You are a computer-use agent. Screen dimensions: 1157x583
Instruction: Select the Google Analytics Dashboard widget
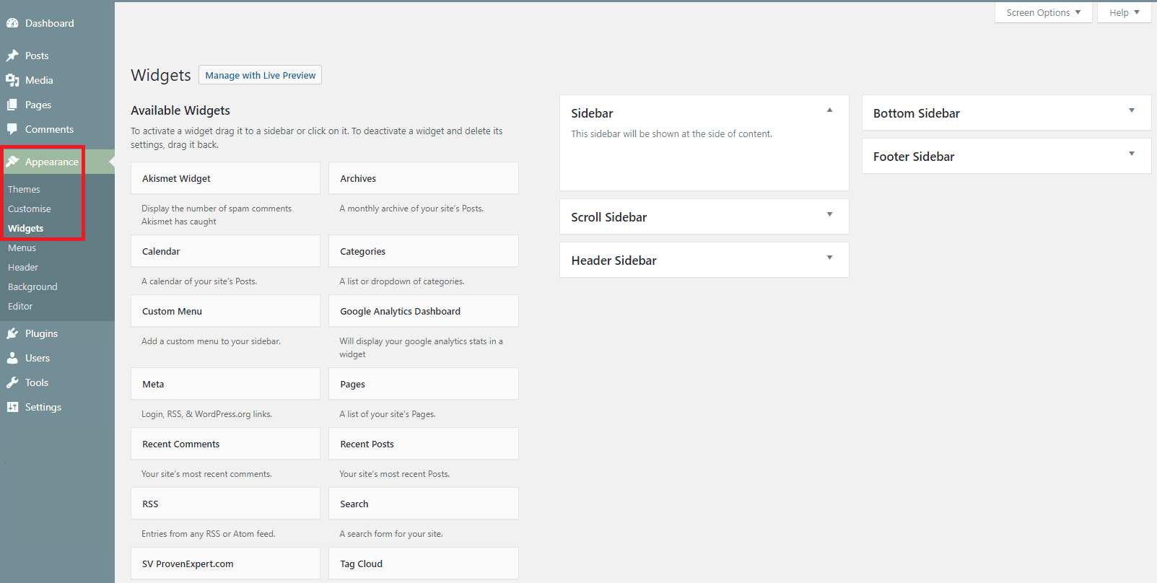[423, 311]
